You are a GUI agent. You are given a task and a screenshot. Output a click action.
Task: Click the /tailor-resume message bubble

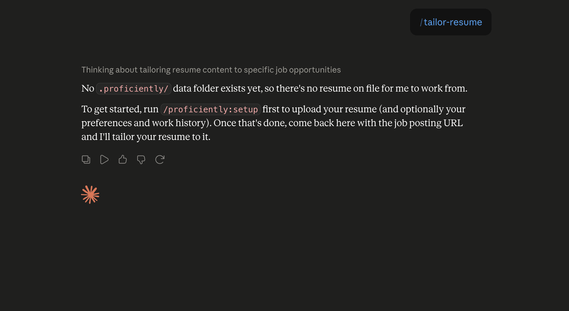451,22
